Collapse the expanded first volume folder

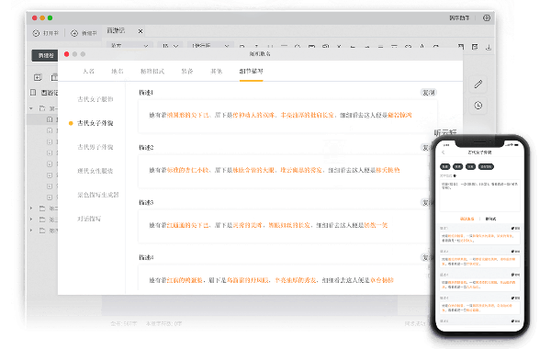click(x=31, y=108)
